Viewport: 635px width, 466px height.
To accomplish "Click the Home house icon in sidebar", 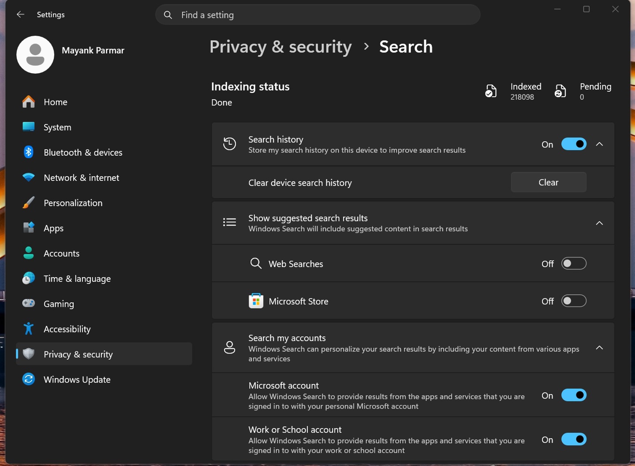I will (29, 102).
